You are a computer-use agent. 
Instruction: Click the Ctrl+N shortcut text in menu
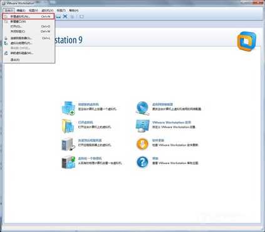pyautogui.click(x=46, y=16)
